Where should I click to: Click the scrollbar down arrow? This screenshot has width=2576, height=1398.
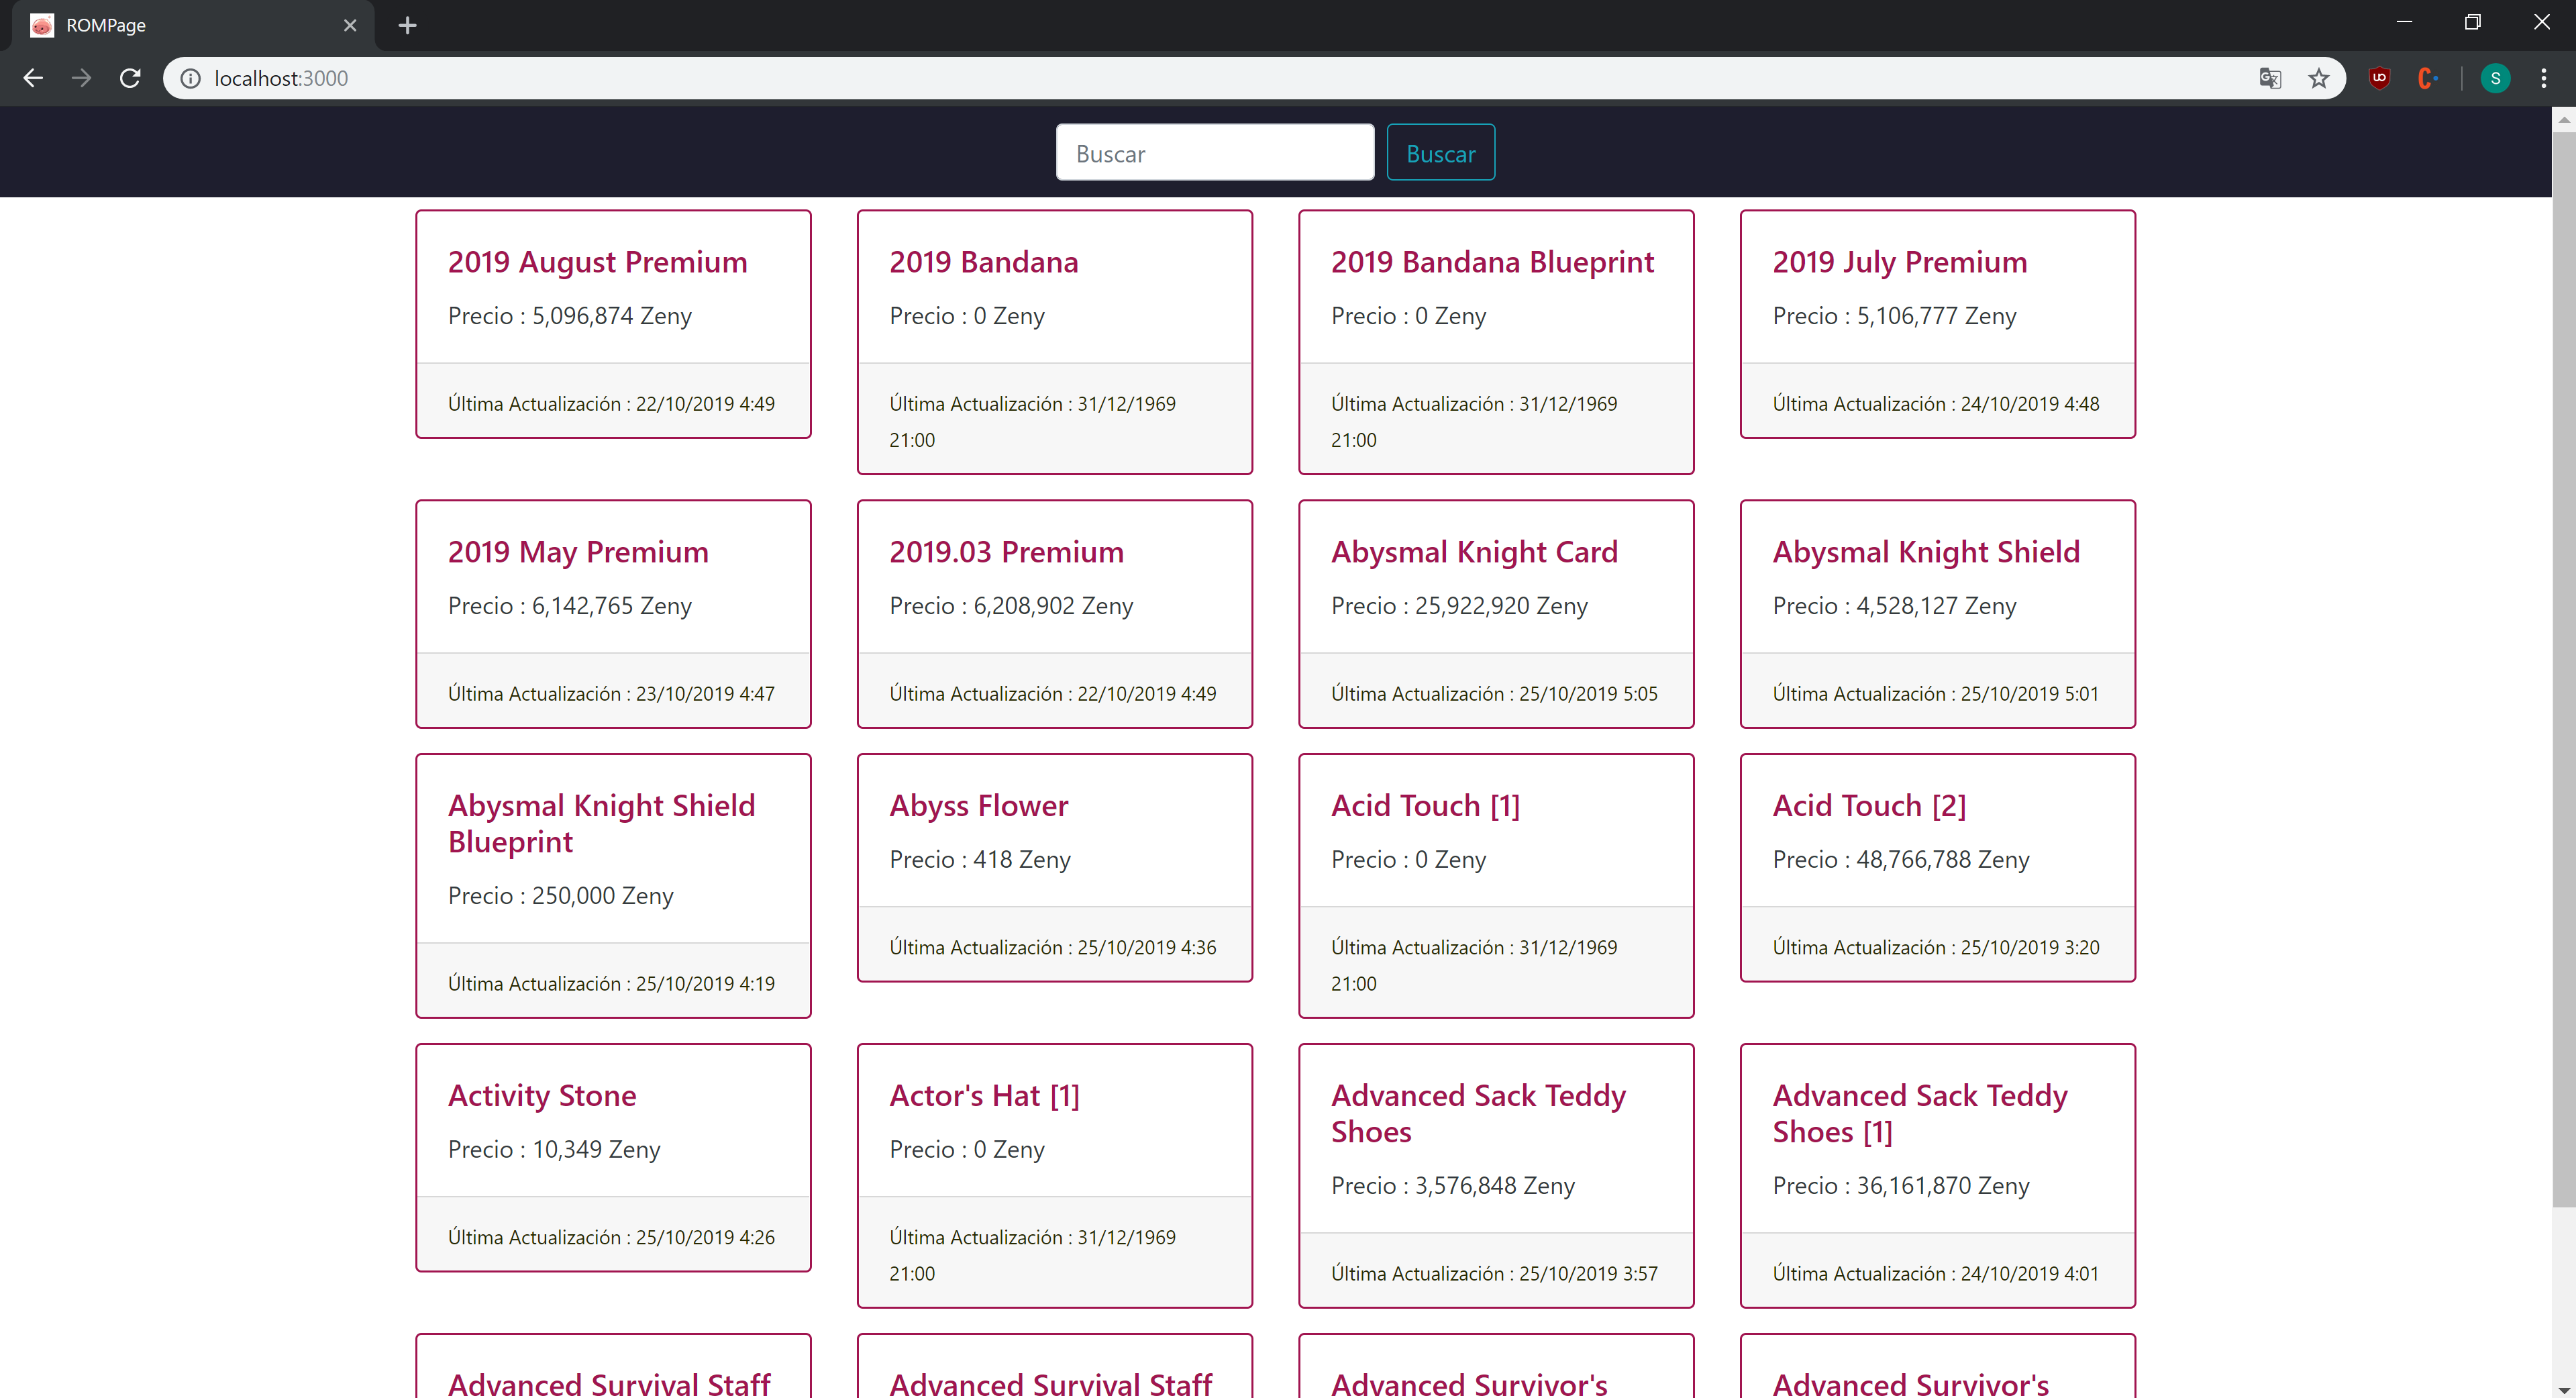coord(2563,1389)
